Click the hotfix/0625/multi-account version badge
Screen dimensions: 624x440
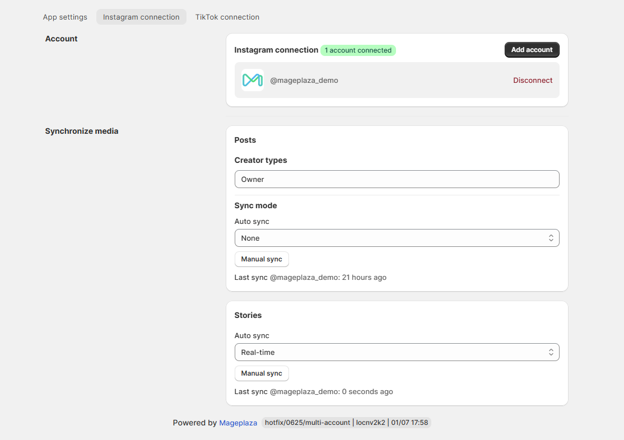click(346, 423)
